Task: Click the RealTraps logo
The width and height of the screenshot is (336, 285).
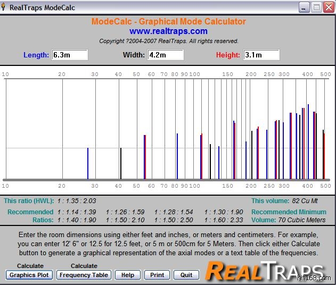Action: (x=265, y=271)
